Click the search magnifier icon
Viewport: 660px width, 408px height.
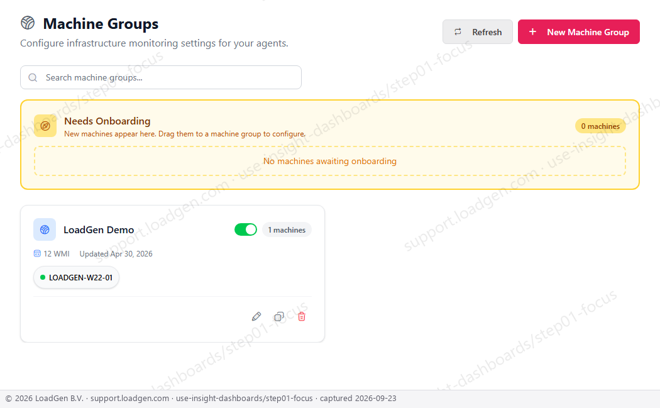33,77
